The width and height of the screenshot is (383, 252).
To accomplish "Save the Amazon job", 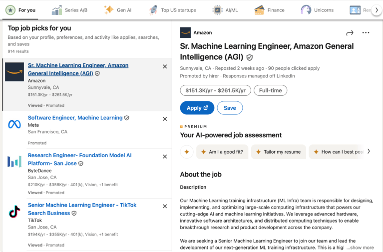I will tap(230, 108).
